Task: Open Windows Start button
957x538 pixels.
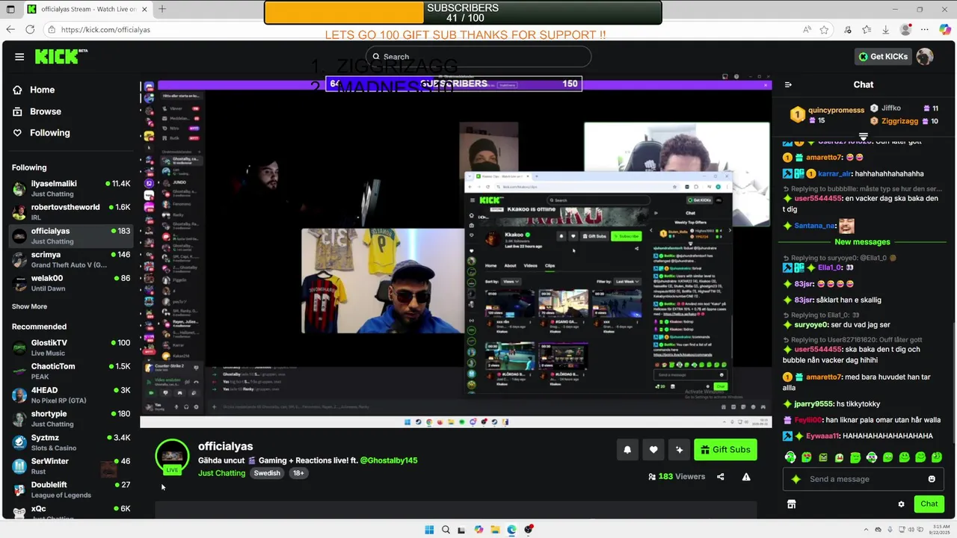Action: (x=429, y=530)
